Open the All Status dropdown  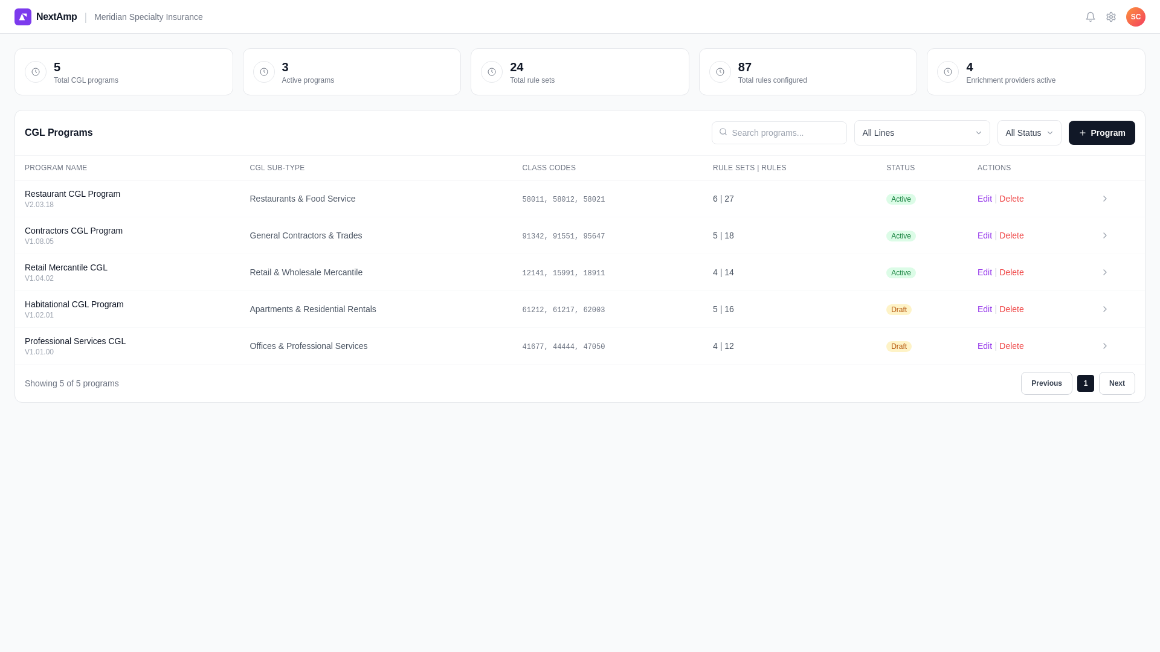(x=1029, y=133)
